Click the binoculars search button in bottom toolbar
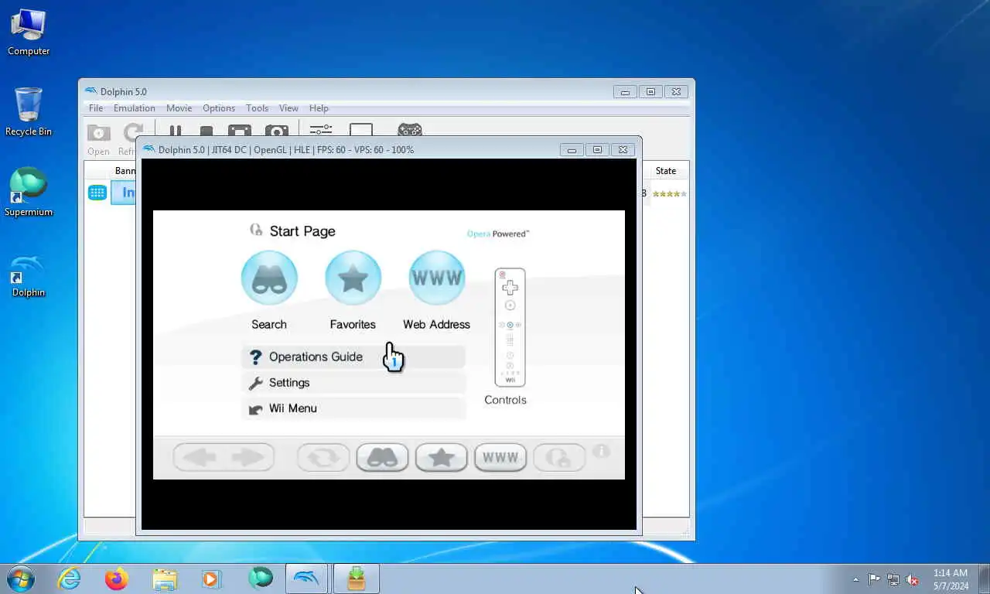The image size is (990, 594). tap(382, 457)
